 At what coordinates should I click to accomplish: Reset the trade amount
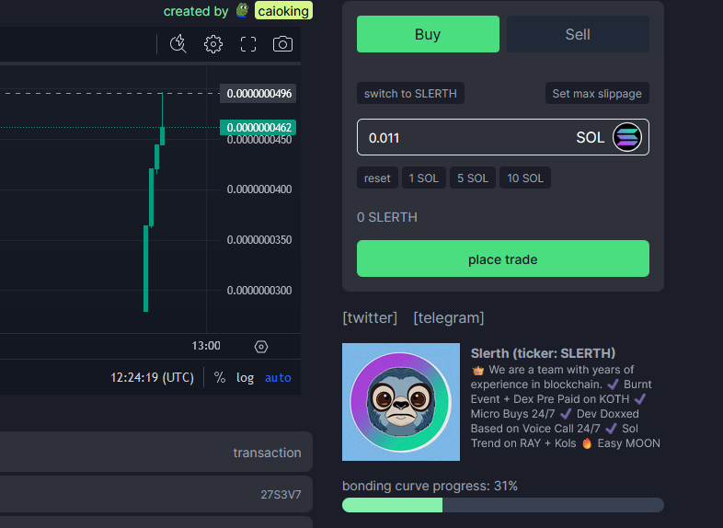pyautogui.click(x=377, y=178)
